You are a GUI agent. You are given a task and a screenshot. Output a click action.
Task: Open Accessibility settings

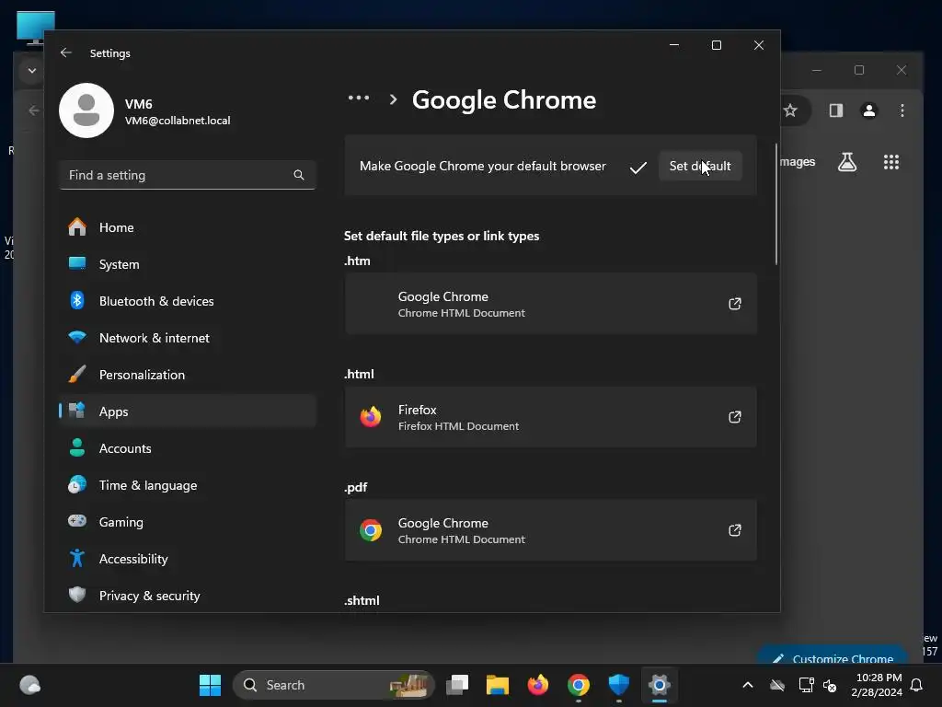(x=188, y=559)
